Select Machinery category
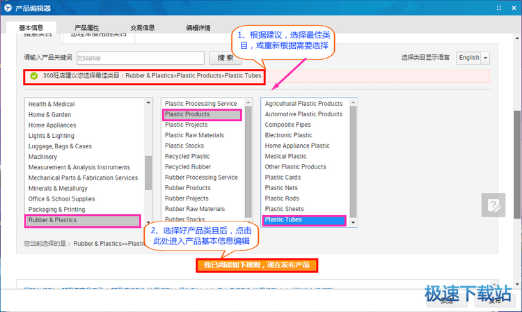 (x=42, y=157)
